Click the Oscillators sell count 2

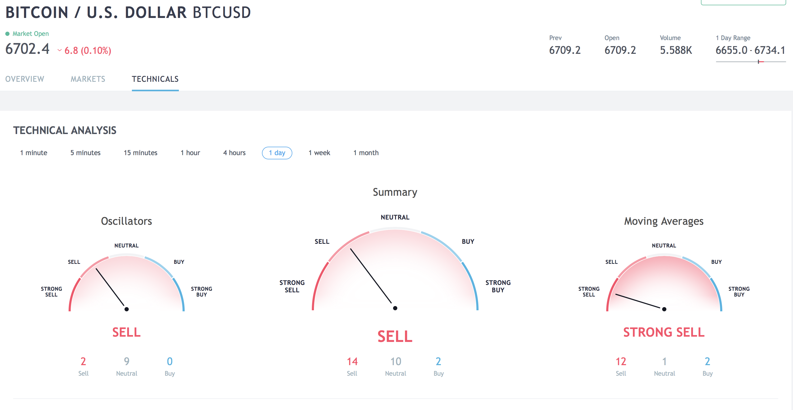83,361
